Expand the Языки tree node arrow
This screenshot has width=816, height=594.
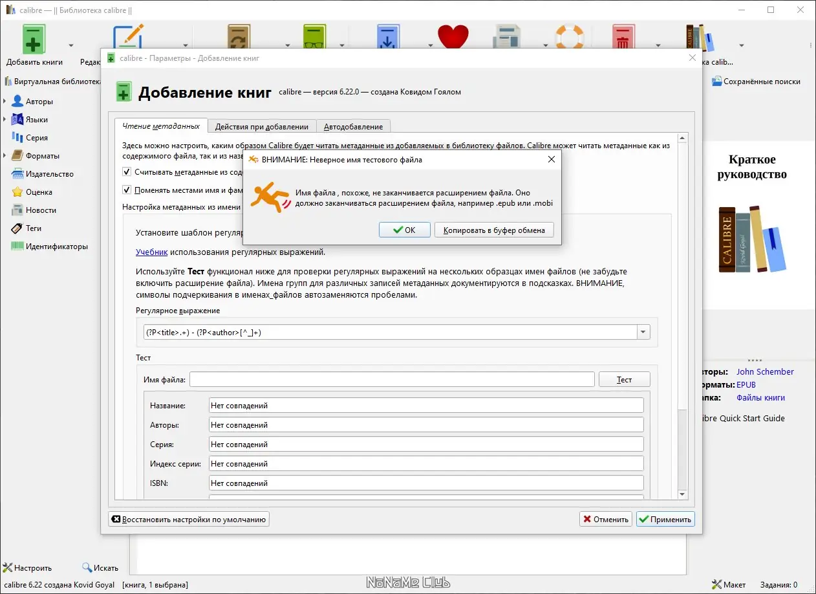click(5, 119)
